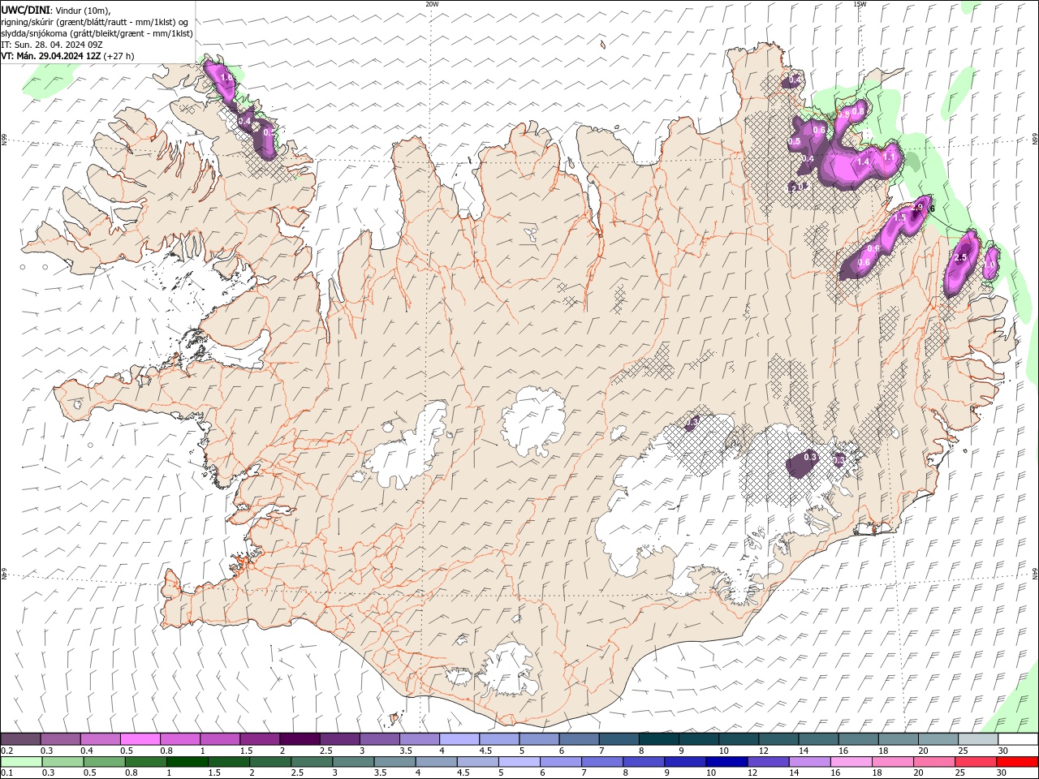Image resolution: width=1039 pixels, height=779 pixels.
Task: Pick the 16 light pink swatch in the rain legend
Action: pyautogui.click(x=852, y=762)
